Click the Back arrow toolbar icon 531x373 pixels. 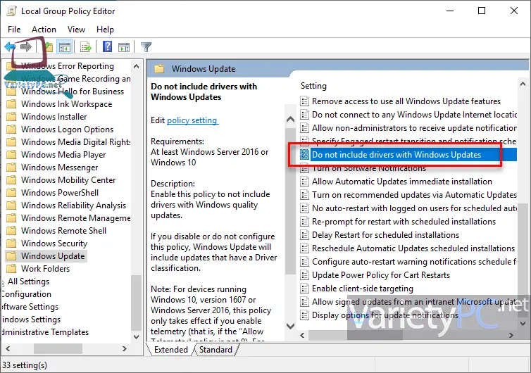[10, 46]
